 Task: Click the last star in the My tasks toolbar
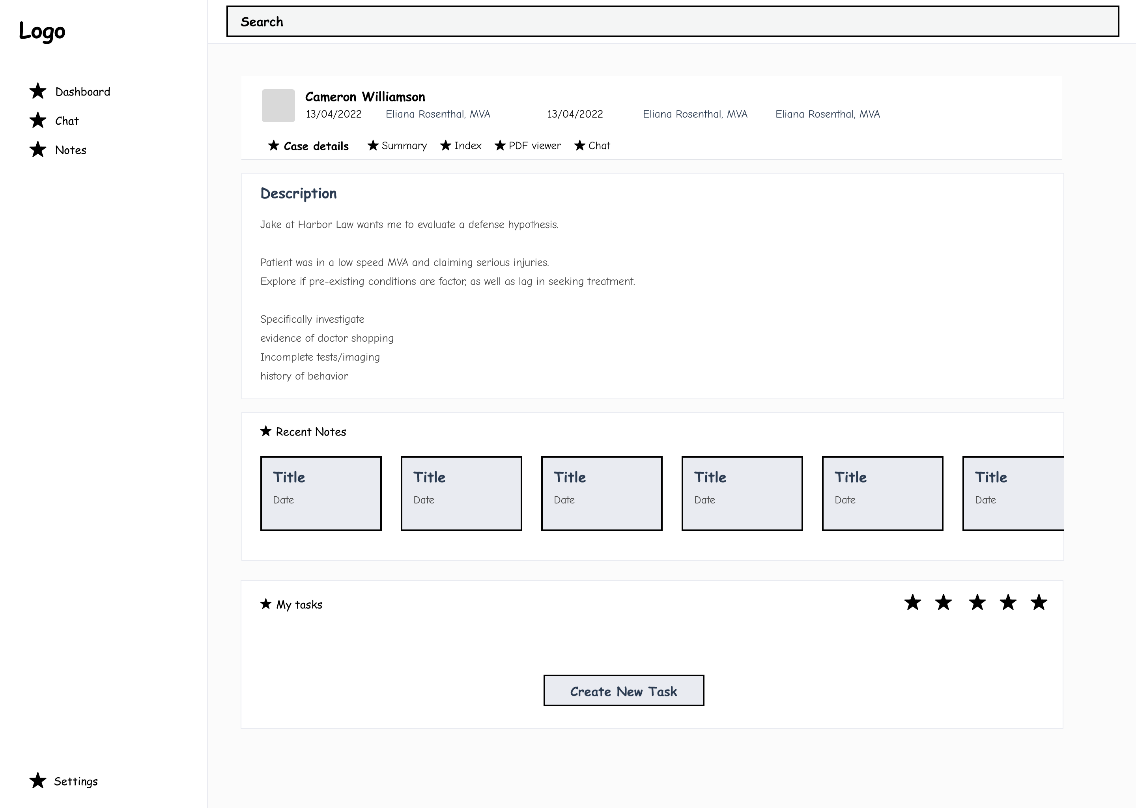coord(1039,602)
